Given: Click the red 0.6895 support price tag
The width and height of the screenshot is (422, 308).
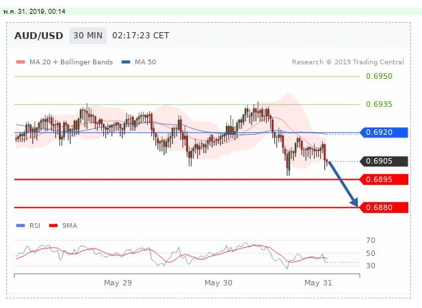Looking at the screenshot, I should [384, 179].
